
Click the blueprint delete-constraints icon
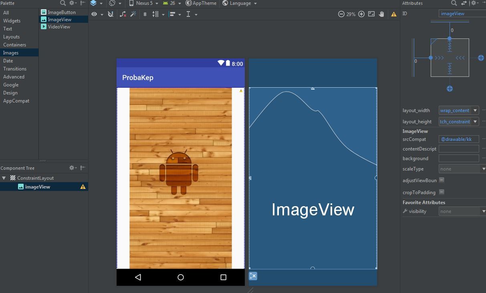tap(253, 276)
